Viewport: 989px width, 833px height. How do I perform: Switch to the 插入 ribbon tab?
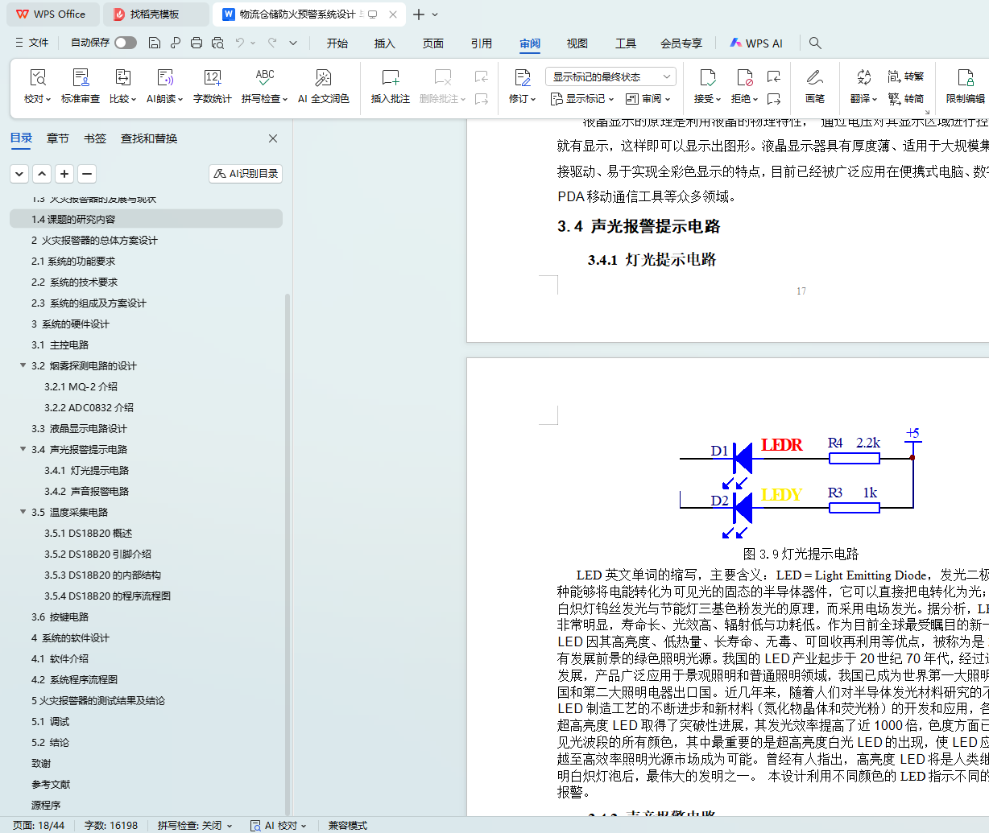pyautogui.click(x=385, y=43)
